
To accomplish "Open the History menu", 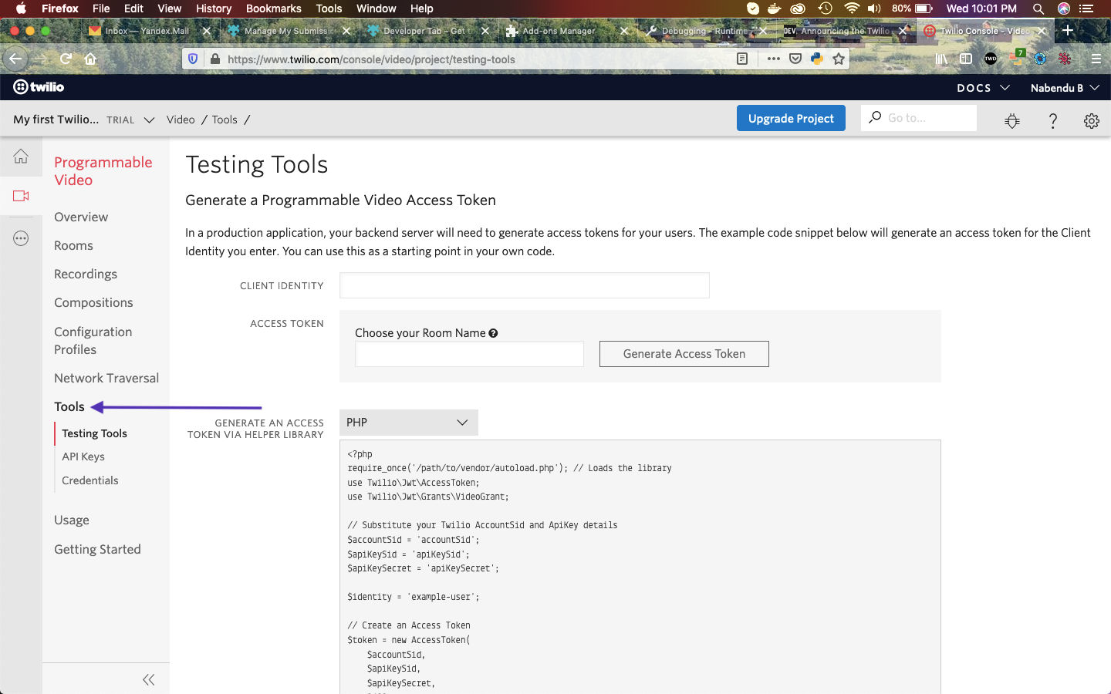I will pos(214,8).
